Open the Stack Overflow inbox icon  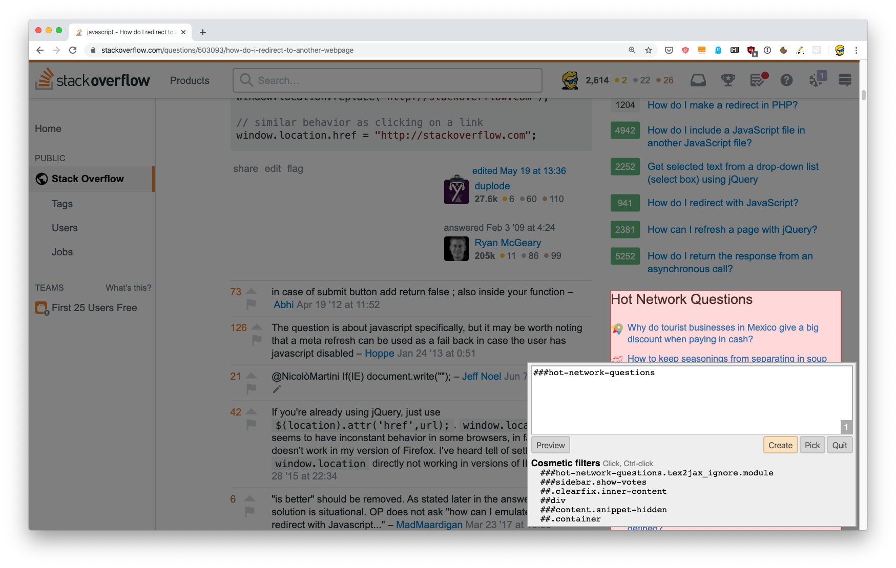click(x=698, y=80)
